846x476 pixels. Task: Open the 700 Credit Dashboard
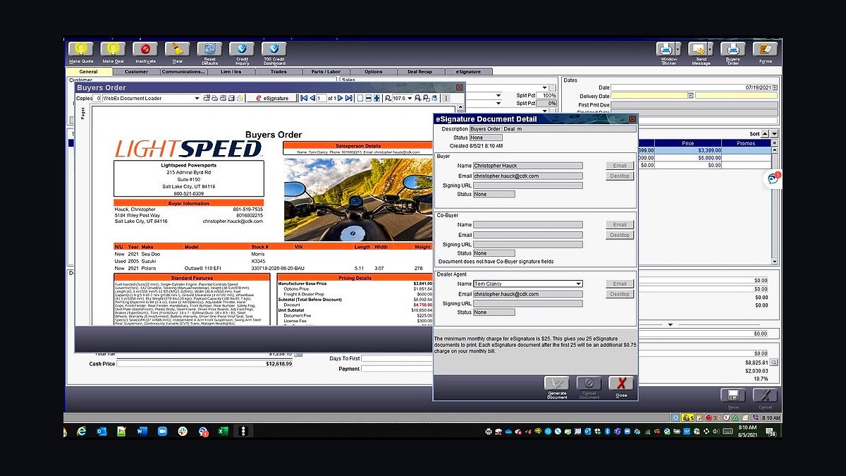coord(274,50)
